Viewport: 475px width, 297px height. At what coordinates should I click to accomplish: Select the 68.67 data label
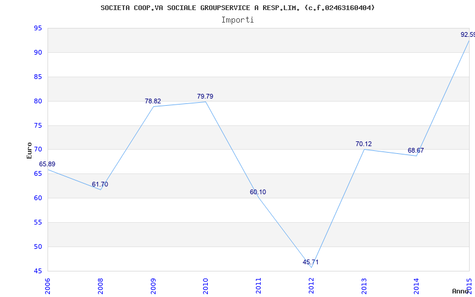click(416, 150)
